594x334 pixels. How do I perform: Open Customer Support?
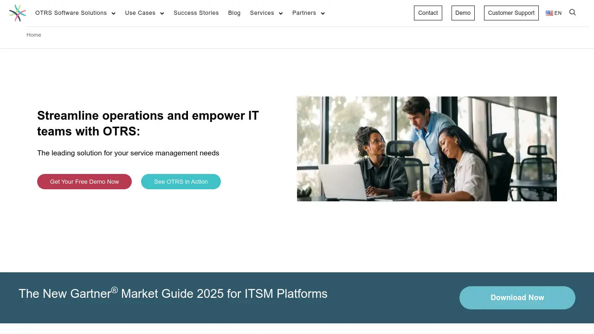click(x=511, y=13)
